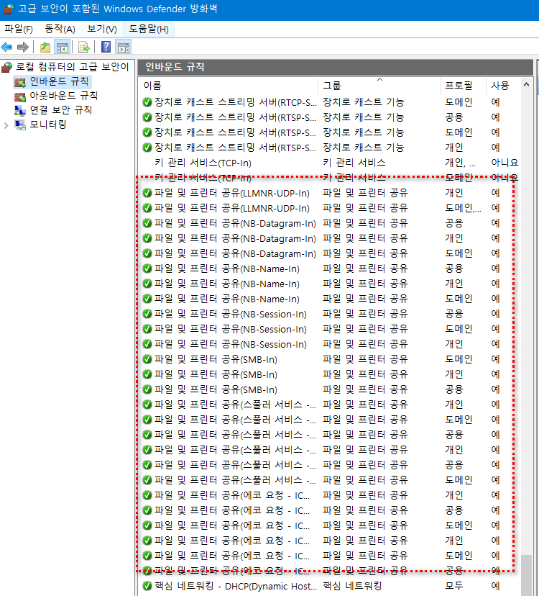Click green check of LLMNR-UDP-In 개인 rule
This screenshot has width=539, height=596.
coord(147,193)
